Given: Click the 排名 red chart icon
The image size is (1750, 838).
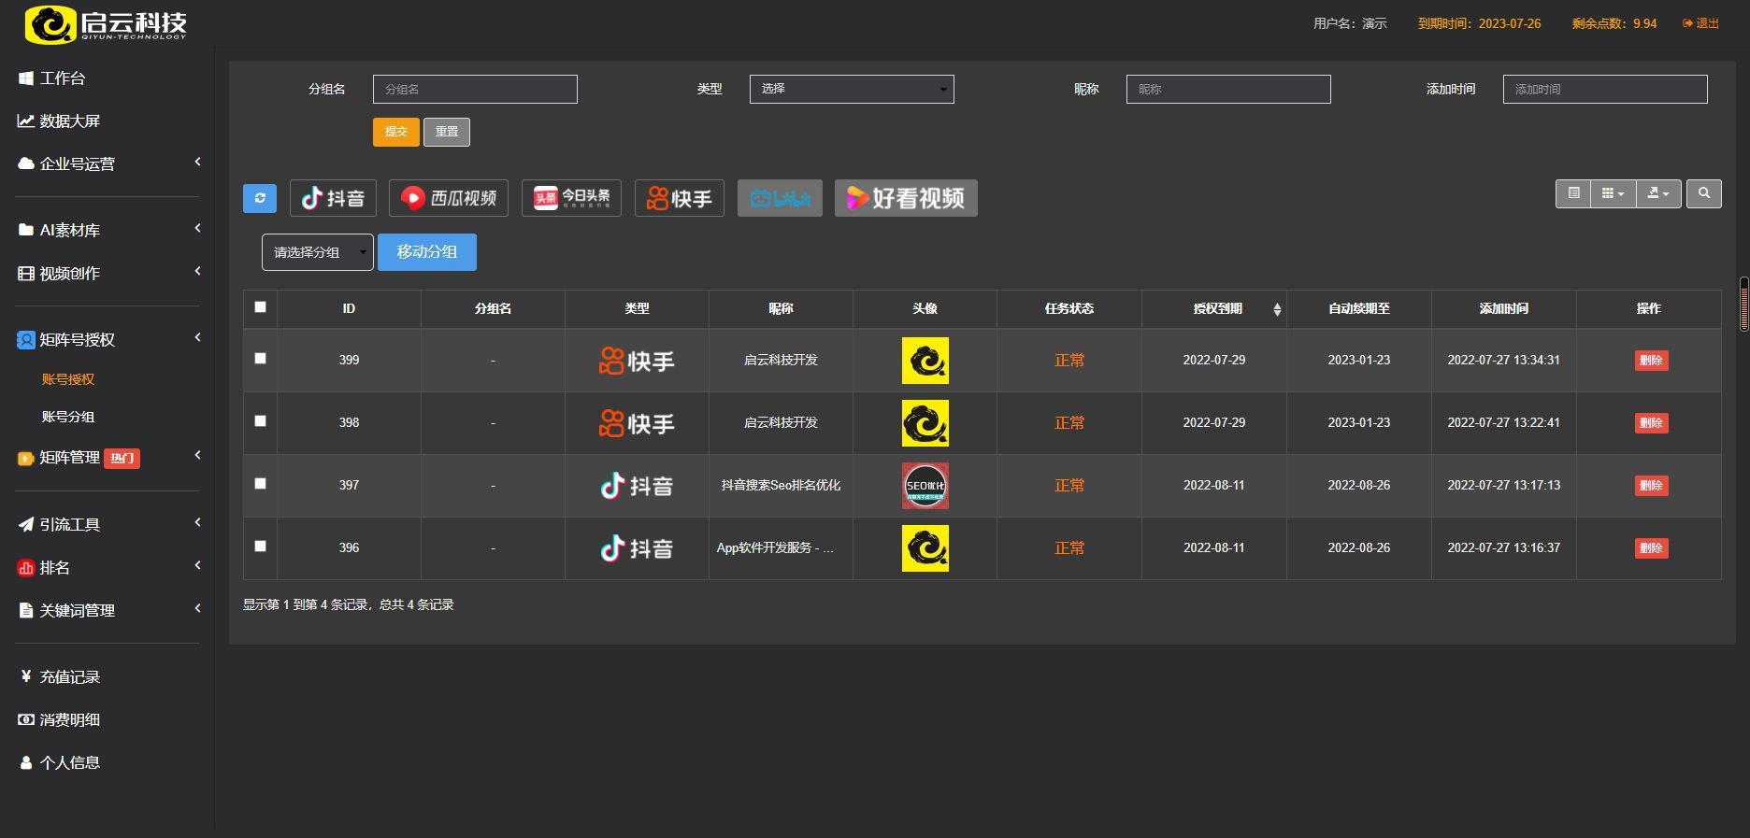Looking at the screenshot, I should click(x=26, y=567).
